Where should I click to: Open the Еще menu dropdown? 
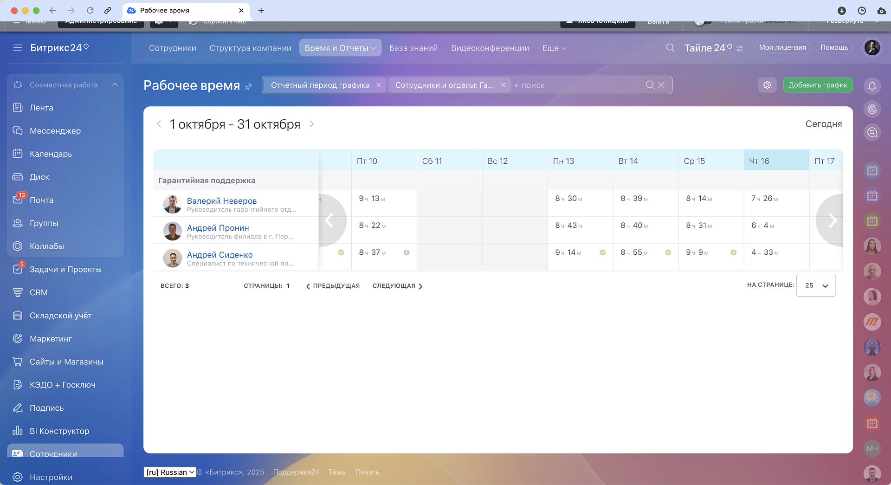coord(554,48)
